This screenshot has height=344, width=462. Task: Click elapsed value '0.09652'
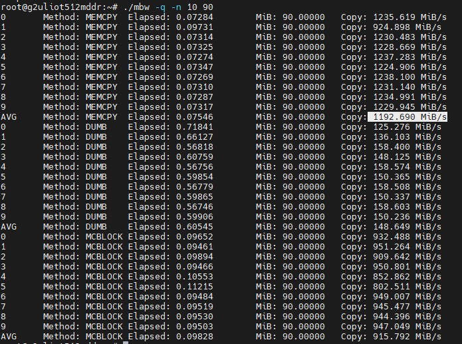pos(195,237)
